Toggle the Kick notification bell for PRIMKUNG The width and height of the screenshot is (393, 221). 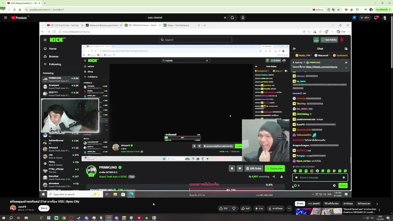(232, 169)
